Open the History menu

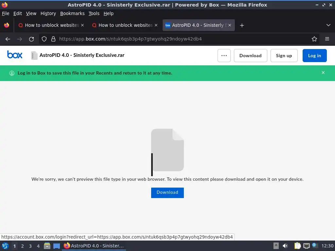pos(48,13)
